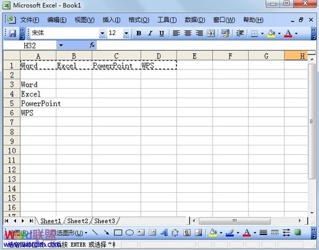Open drawing toolbar Line Color dropdown
This screenshot has width=319, height=250.
tap(238, 232)
